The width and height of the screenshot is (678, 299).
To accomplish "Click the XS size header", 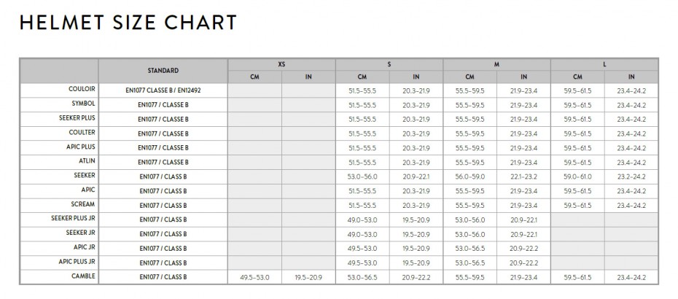I will coord(281,64).
